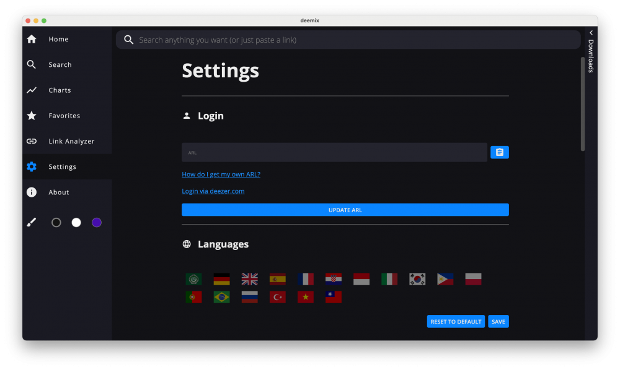Choose the dark theme circle

click(56, 223)
